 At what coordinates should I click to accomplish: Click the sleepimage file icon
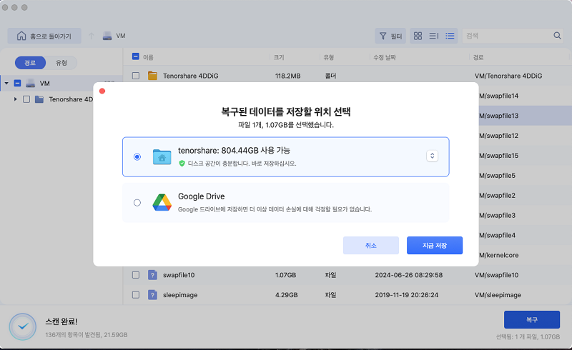coord(152,294)
